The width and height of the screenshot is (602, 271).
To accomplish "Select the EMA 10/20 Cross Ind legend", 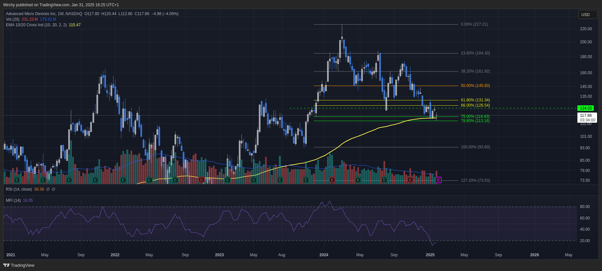I will (36, 25).
